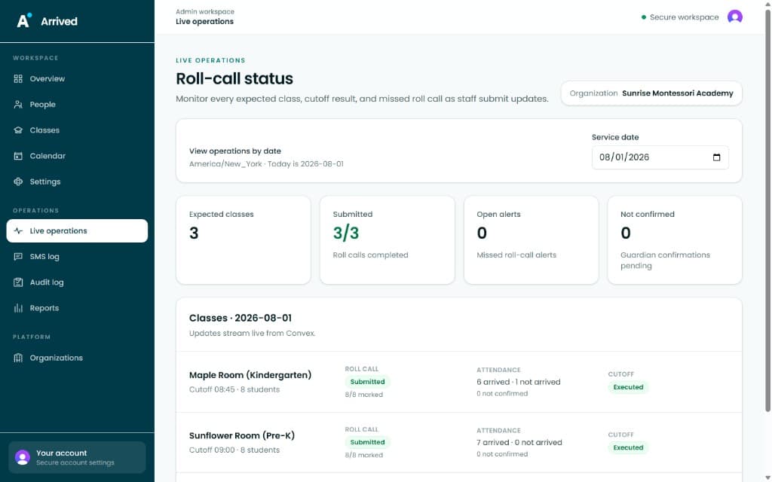Select the Sunflower Room (Pre-K) row title
Screen dimensions: 772x482
(x=242, y=436)
